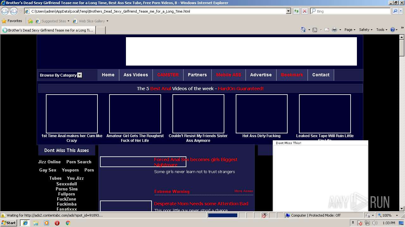Image resolution: width=405 pixels, height=227 pixels.
Task: Open the Partners navigation item
Action: [x=197, y=75]
